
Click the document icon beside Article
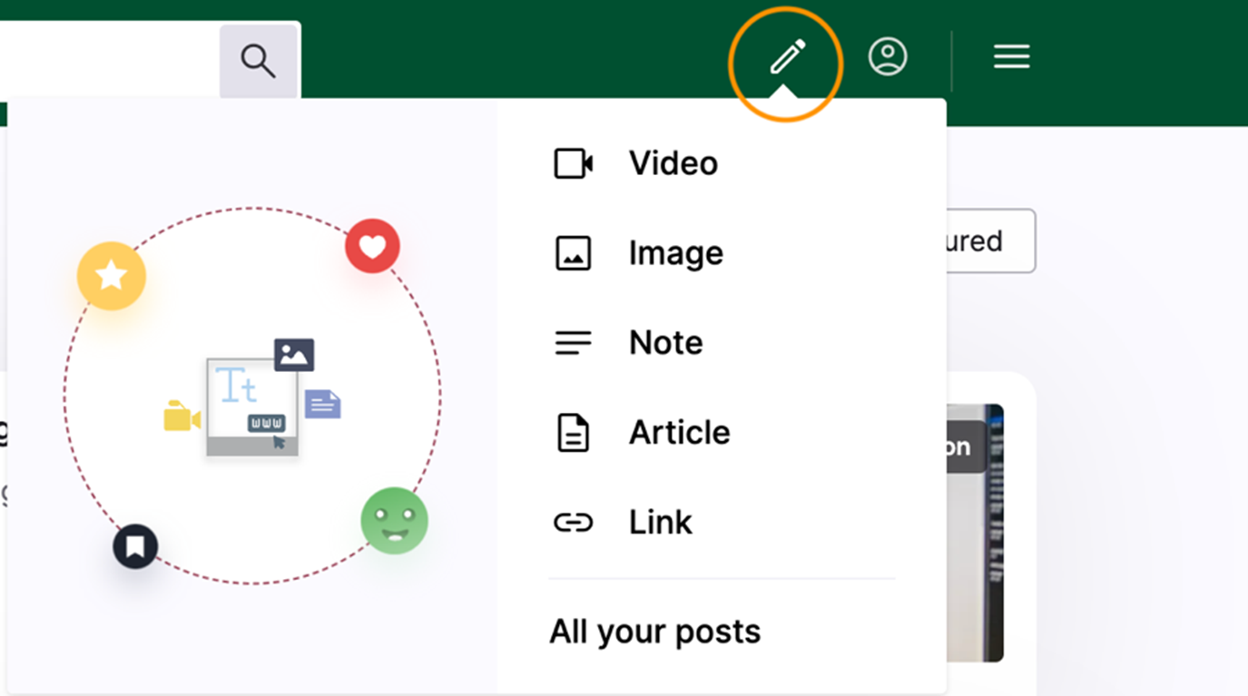click(573, 433)
